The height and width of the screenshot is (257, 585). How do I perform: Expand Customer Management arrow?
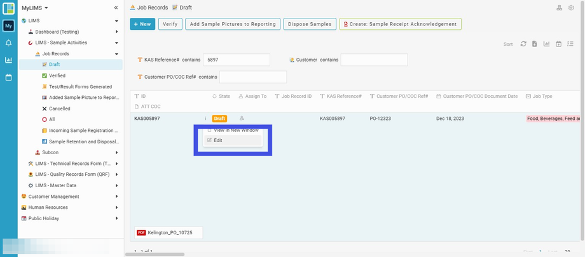tap(116, 196)
